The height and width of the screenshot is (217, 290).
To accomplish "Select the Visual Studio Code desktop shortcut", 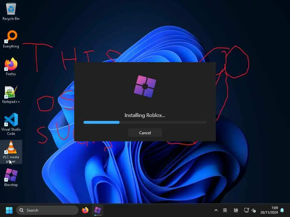I will 11,124.
